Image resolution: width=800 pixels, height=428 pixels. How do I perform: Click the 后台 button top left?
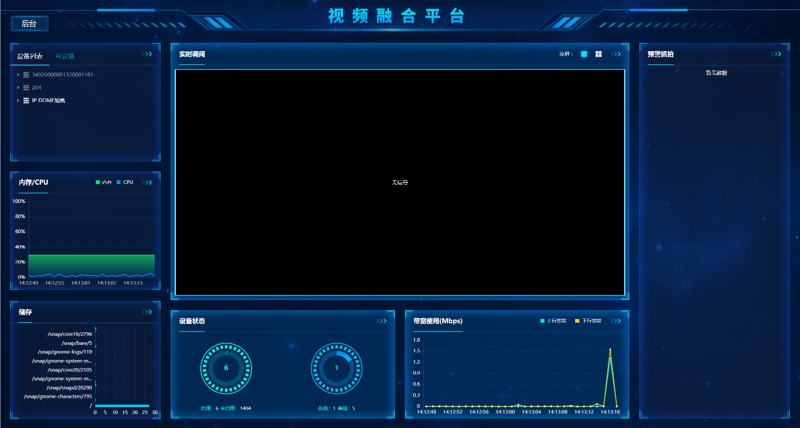coord(29,23)
